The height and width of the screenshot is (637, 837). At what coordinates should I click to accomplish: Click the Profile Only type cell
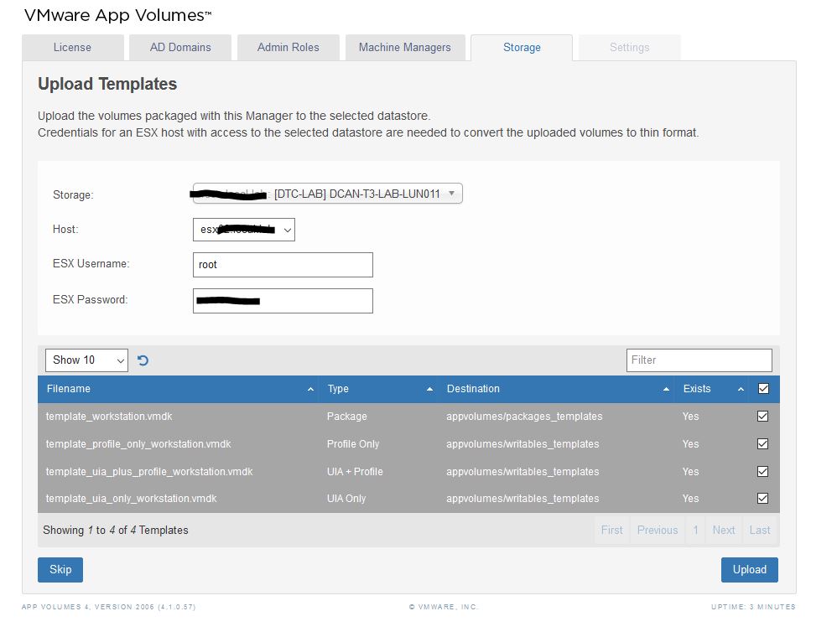(353, 444)
